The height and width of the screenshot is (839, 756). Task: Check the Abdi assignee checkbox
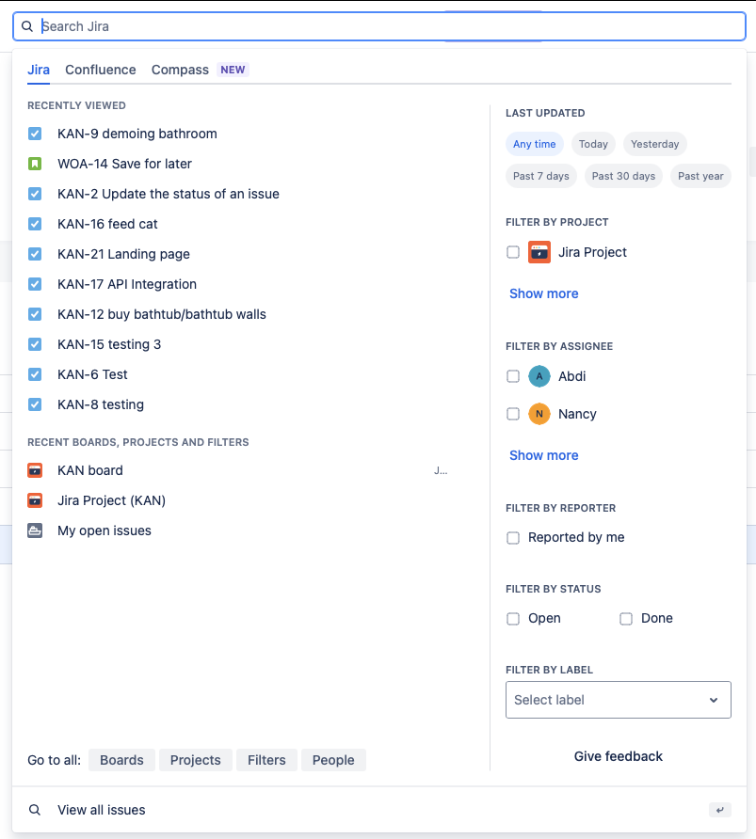point(513,376)
